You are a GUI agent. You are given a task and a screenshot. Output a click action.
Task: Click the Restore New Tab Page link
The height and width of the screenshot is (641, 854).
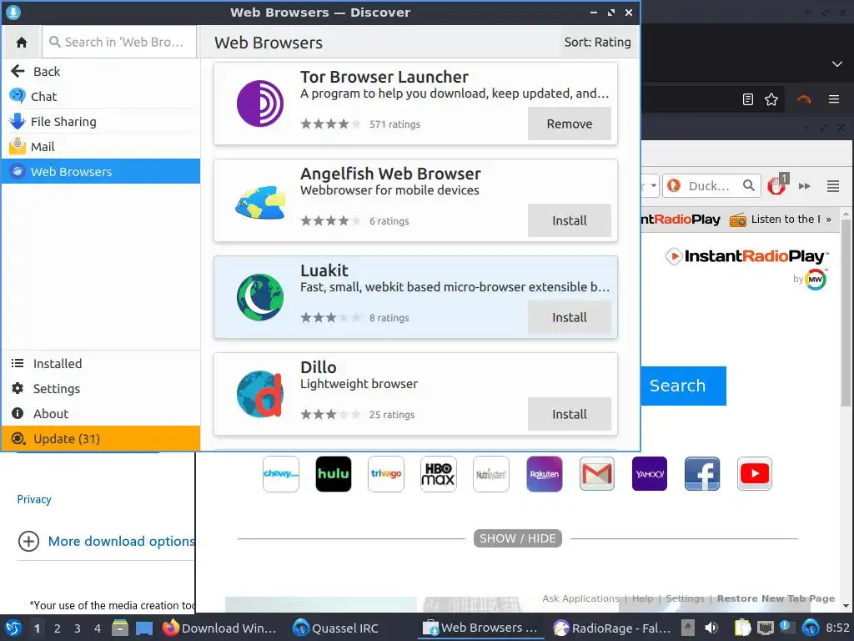(x=776, y=598)
